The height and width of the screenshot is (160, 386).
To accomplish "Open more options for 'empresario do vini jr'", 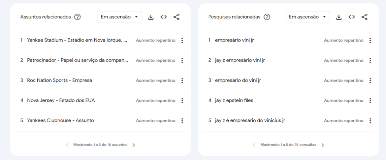I will tap(370, 81).
